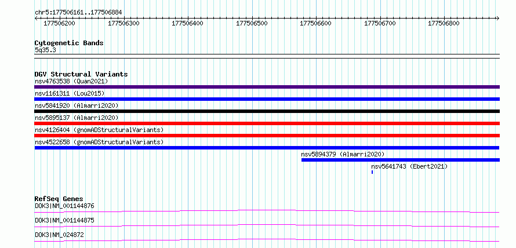Click the blue nsv4522658 variant bar
Screen dimensions: 516x248
[x=267, y=148]
